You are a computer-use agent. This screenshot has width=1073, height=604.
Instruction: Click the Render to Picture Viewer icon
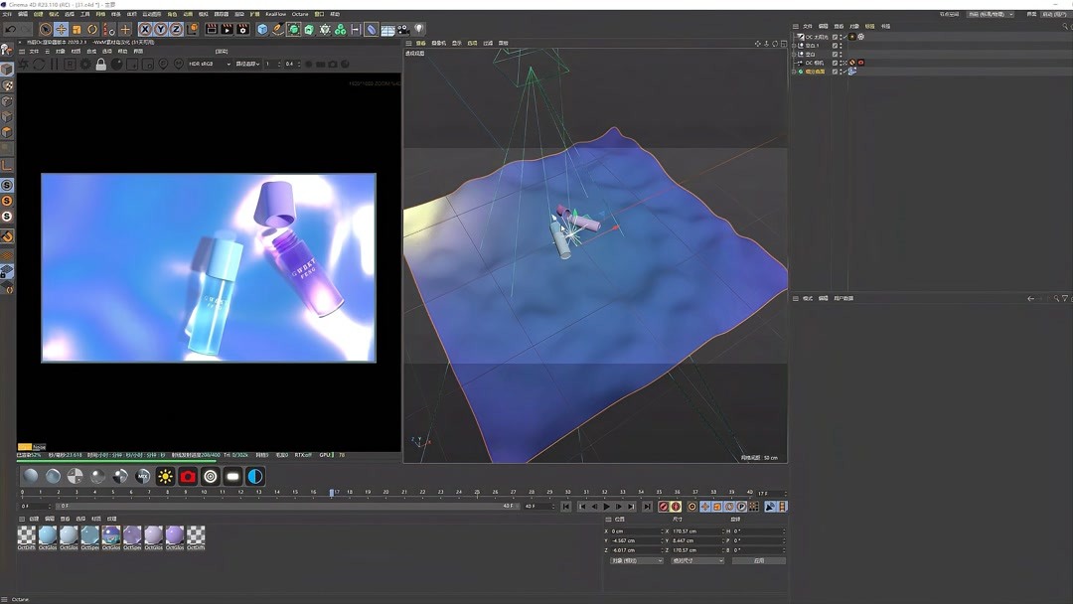coord(225,30)
